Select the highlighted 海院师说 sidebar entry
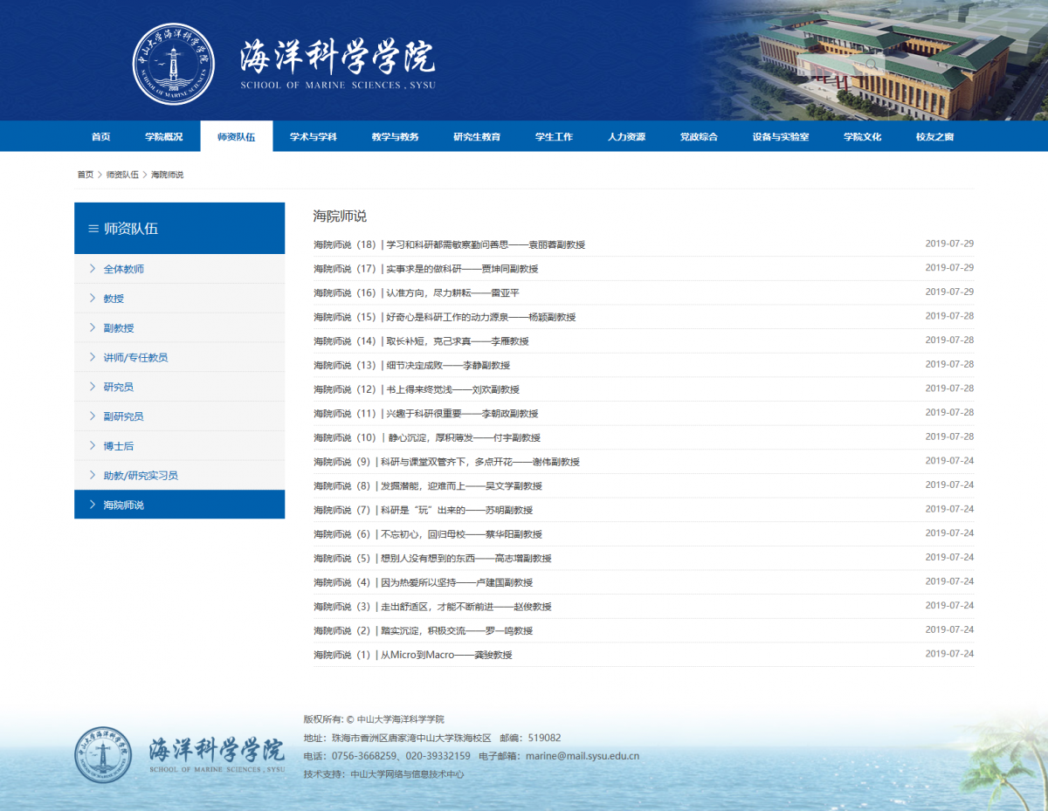This screenshot has height=811, width=1048. (123, 505)
